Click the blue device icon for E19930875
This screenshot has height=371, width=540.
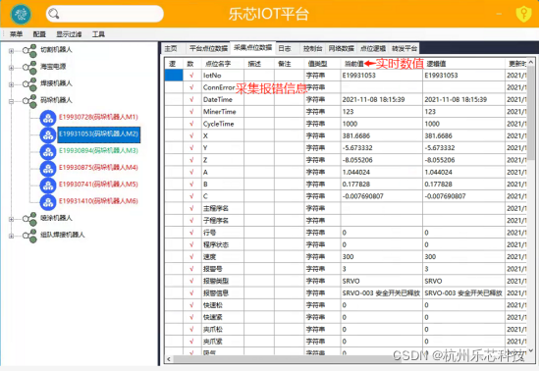click(x=48, y=169)
